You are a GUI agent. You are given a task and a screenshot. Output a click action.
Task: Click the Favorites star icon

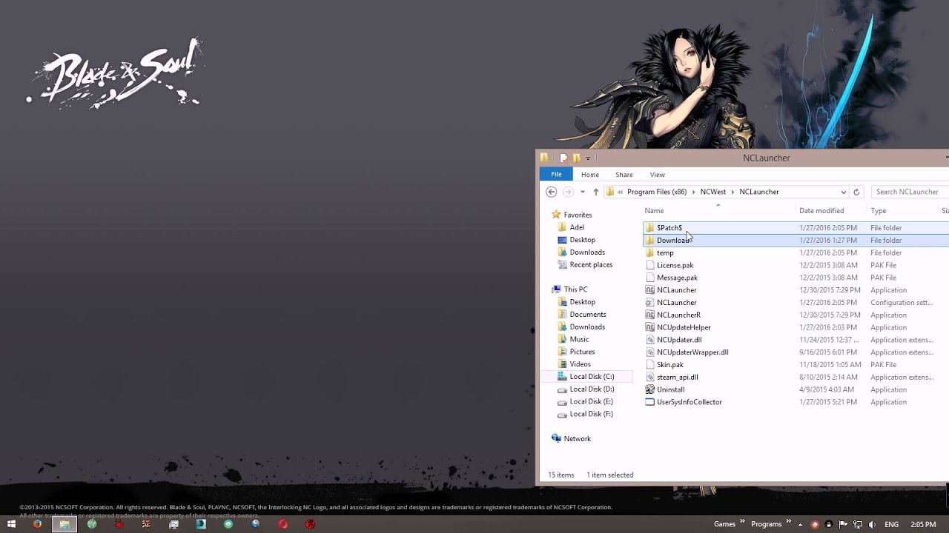(x=556, y=215)
